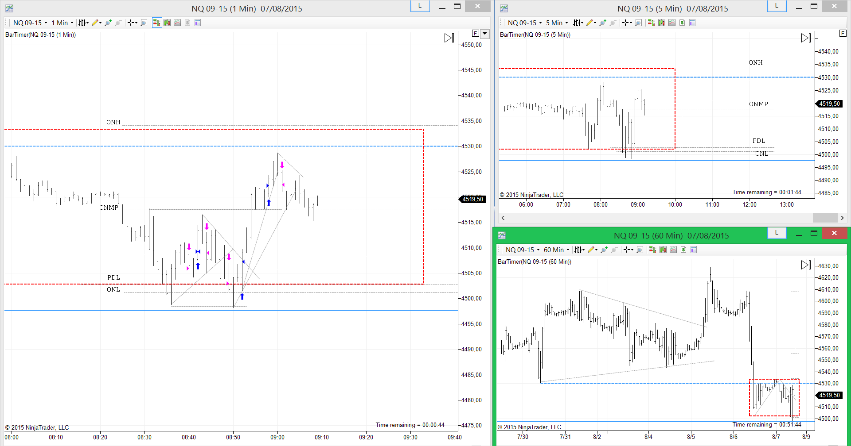Jump to latest bar in 1 Min chart
The width and height of the screenshot is (851, 446).
click(449, 38)
